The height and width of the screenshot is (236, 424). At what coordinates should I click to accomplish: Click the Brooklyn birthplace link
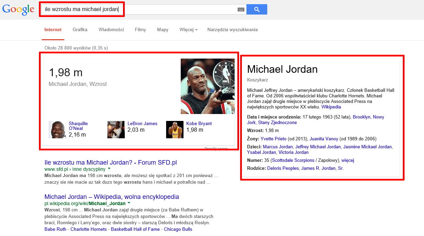pyautogui.click(x=361, y=117)
